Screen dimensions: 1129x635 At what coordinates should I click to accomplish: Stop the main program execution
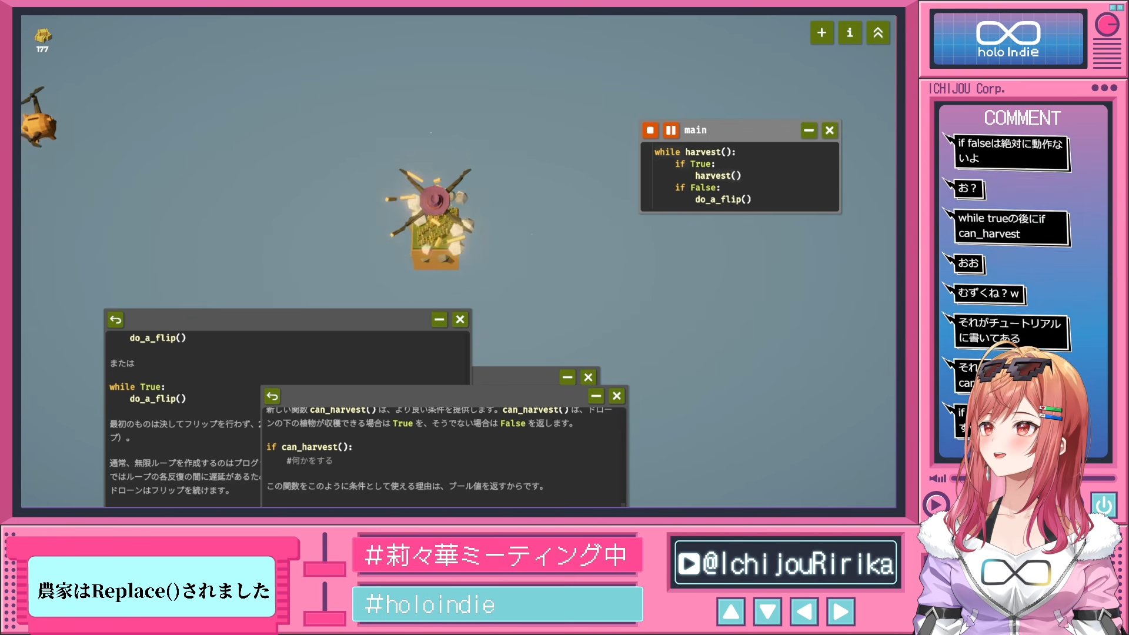[650, 131]
